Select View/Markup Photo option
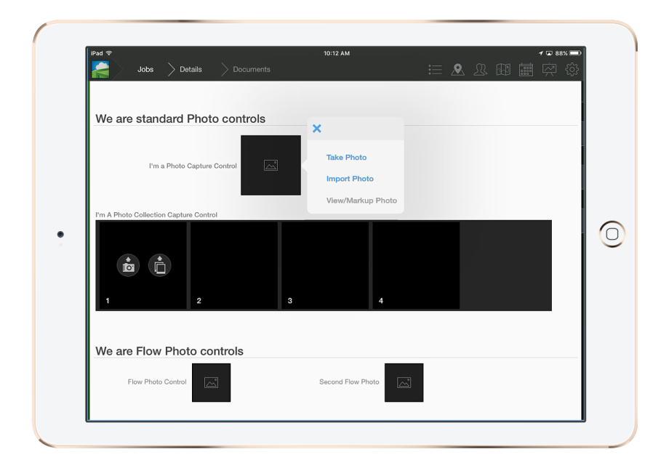Screen dimensions: 669x468 [x=361, y=201]
